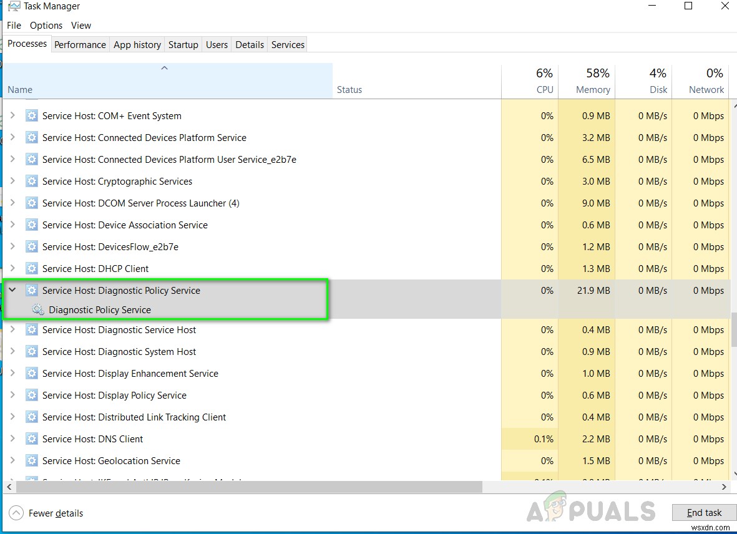Expand Service Host: Diagnostic Service Host
Viewport: 737px width, 534px height.
point(12,329)
